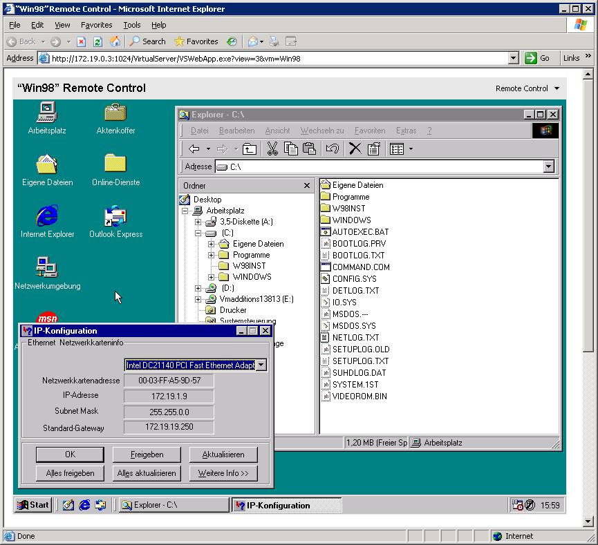The width and height of the screenshot is (598, 545).
Task: Open Remote Control dropdown menu
Action: click(527, 88)
